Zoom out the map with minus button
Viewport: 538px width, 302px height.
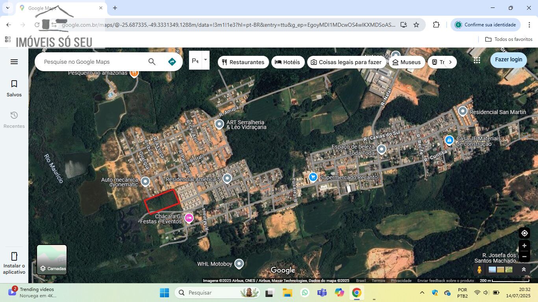click(524, 256)
